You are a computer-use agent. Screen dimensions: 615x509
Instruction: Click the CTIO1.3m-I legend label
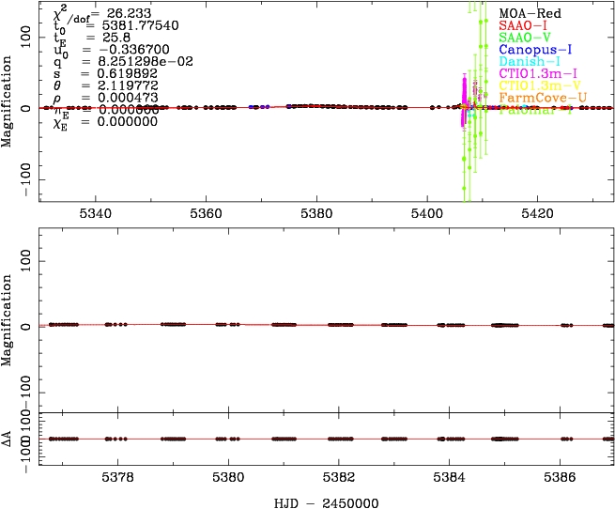pos(538,73)
